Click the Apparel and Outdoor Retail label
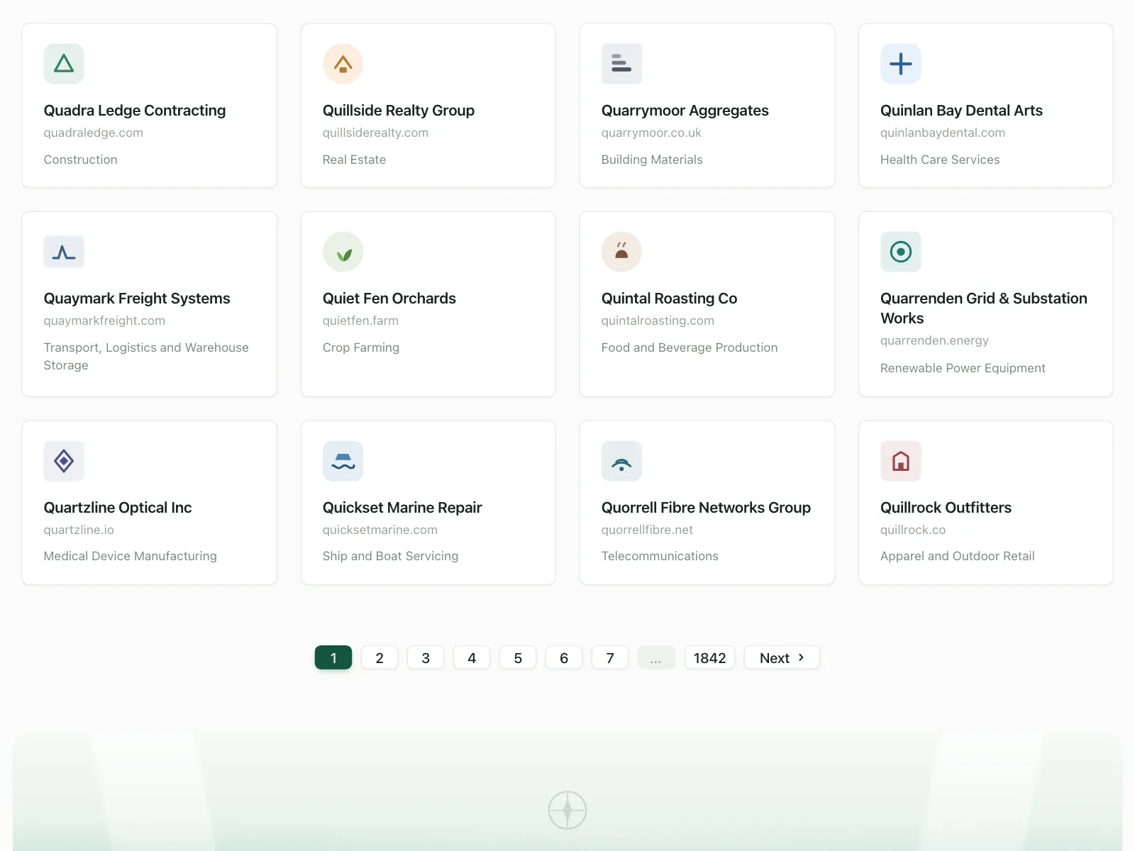The width and height of the screenshot is (1135, 851). pyautogui.click(x=957, y=556)
